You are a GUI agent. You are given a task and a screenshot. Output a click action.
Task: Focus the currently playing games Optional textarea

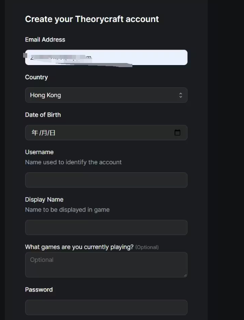106,265
